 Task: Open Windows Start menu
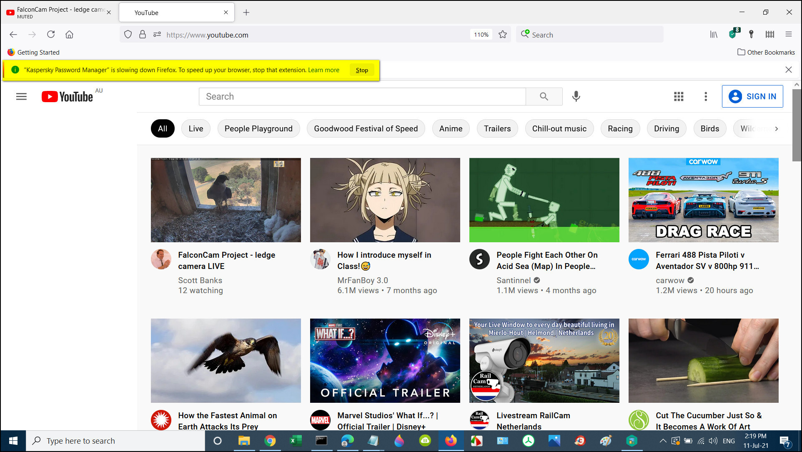pyautogui.click(x=13, y=441)
